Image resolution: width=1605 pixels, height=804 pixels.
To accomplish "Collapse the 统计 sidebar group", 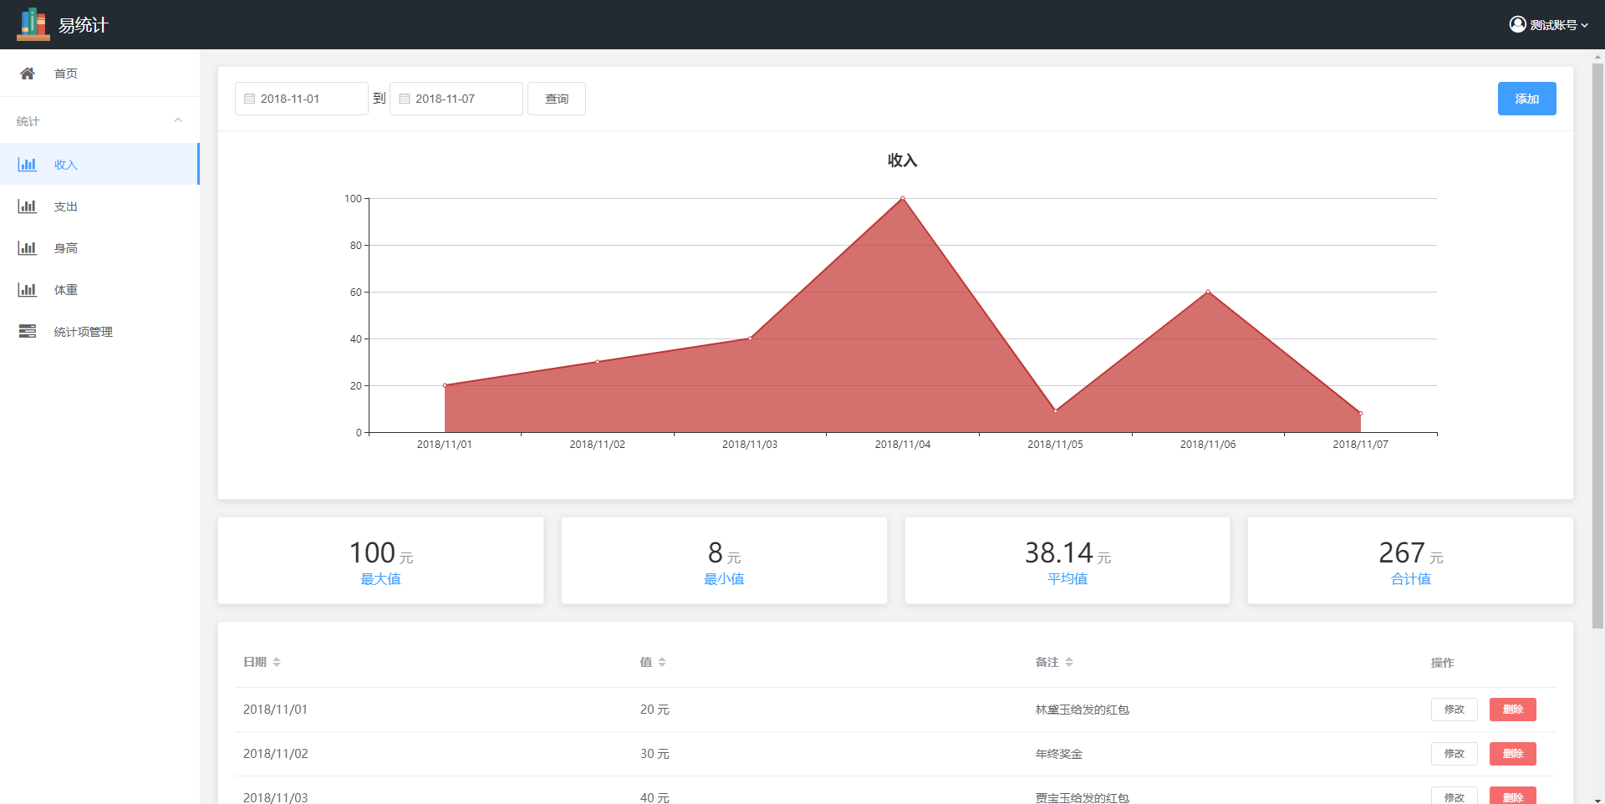I will coord(177,121).
